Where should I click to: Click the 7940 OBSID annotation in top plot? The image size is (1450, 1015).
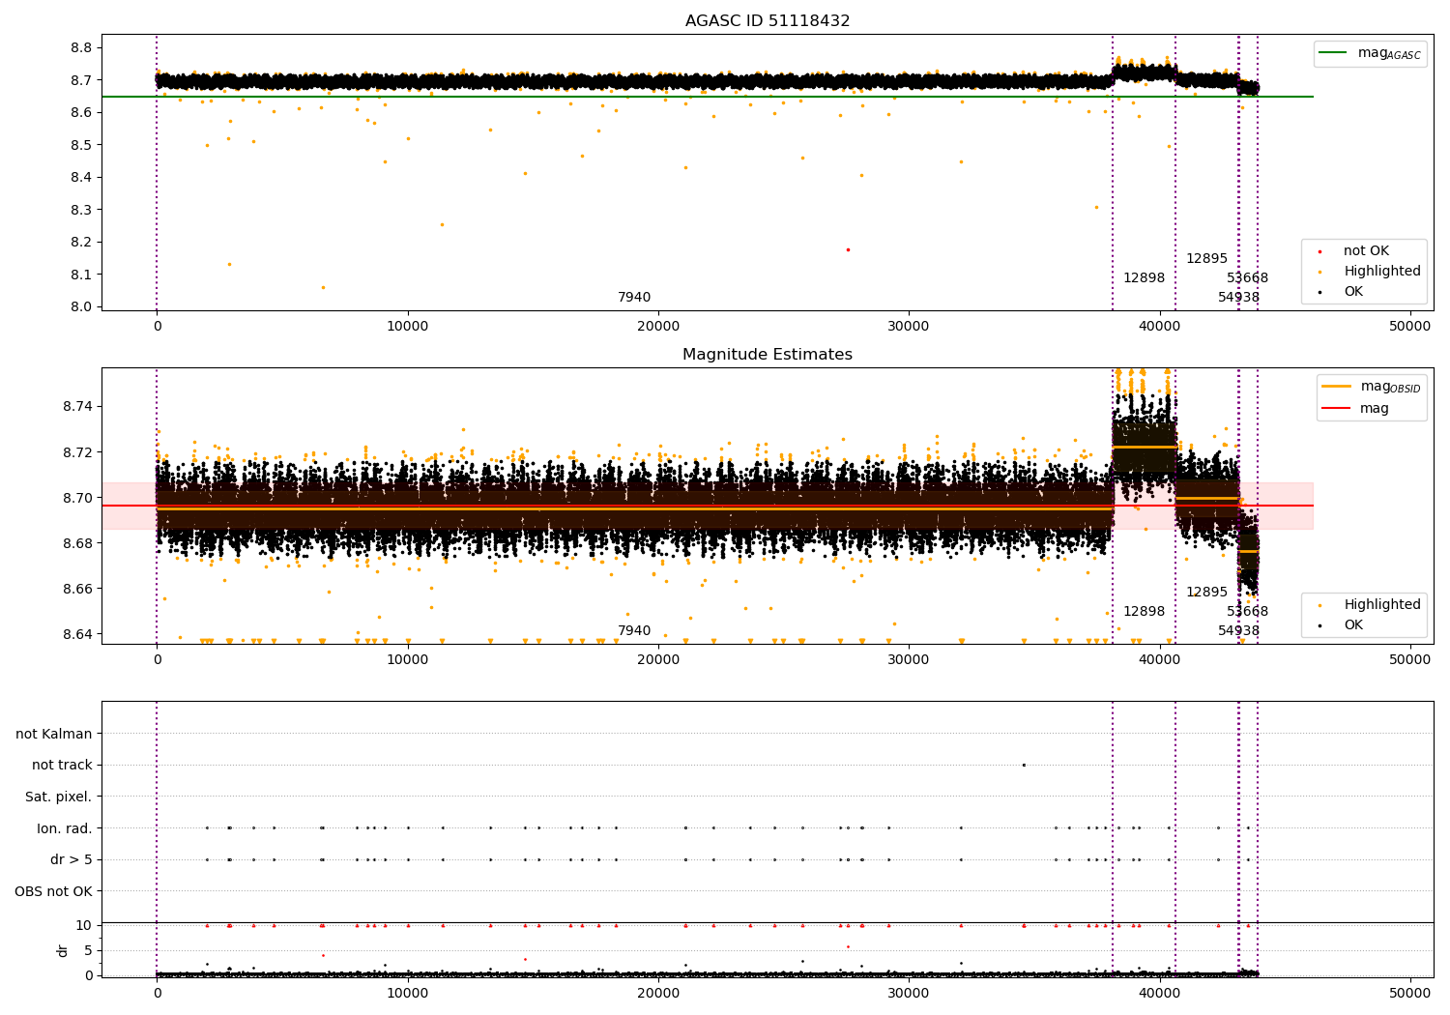[x=634, y=298]
